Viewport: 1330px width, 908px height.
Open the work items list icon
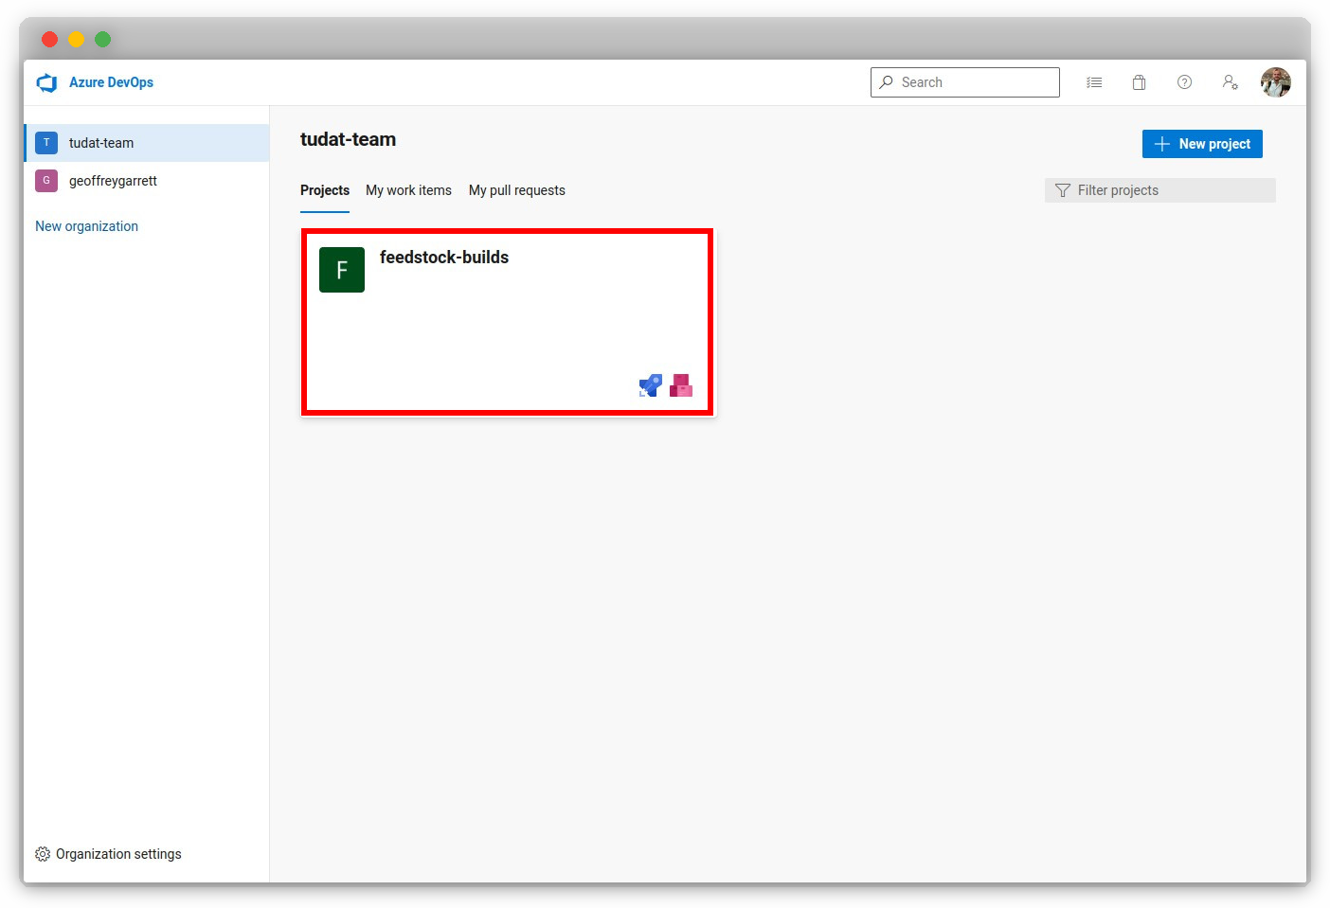coord(1094,82)
